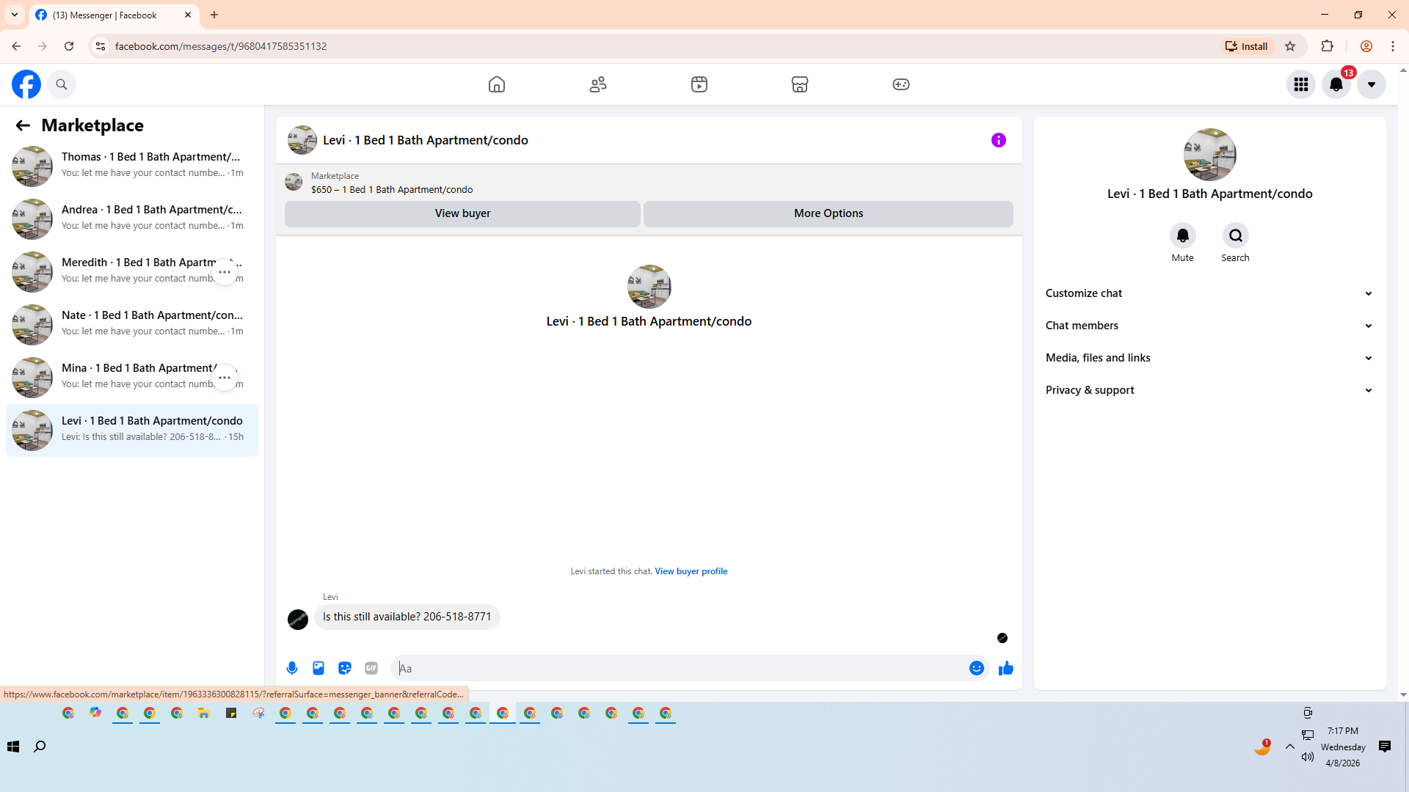Go to Marketplace tab in top nav
1409x792 pixels.
[x=800, y=84]
